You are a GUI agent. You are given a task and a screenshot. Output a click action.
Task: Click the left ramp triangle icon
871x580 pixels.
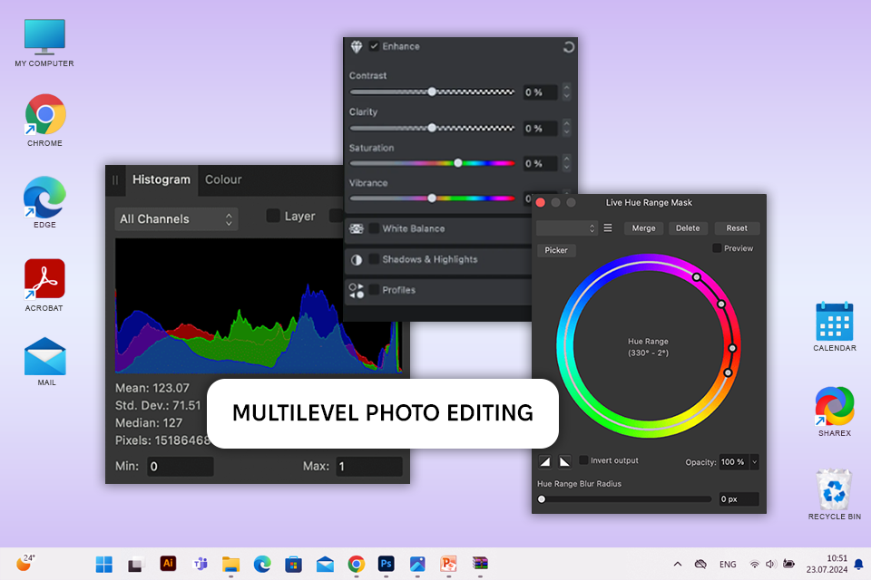pyautogui.click(x=545, y=461)
